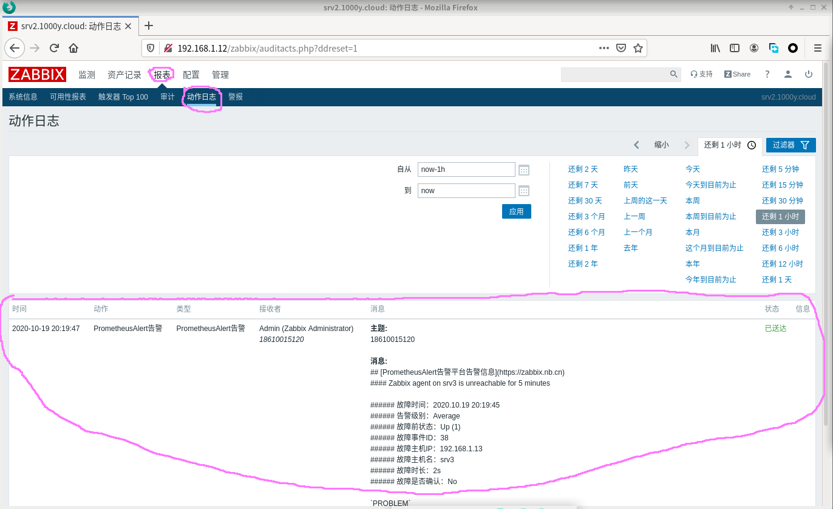The height and width of the screenshot is (509, 833).
Task: Switch to the 警报 submenu tab
Action: (236, 97)
